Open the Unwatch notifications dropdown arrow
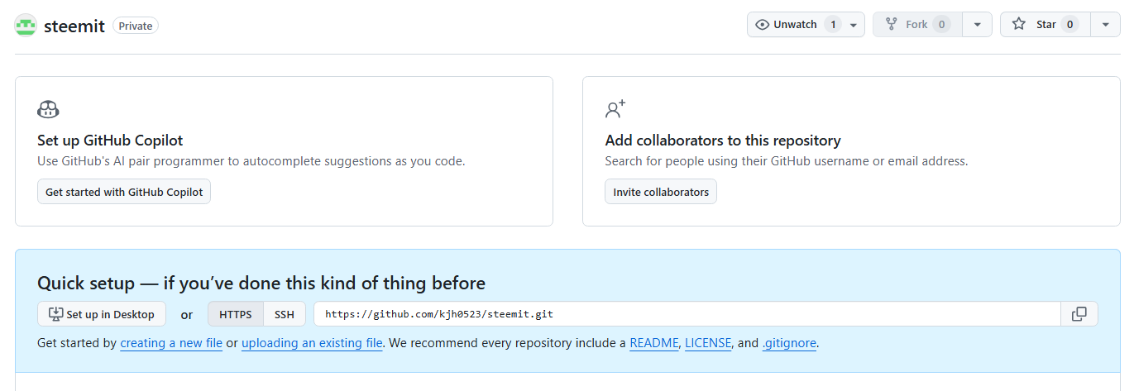The height and width of the screenshot is (391, 1134). pyautogui.click(x=854, y=25)
